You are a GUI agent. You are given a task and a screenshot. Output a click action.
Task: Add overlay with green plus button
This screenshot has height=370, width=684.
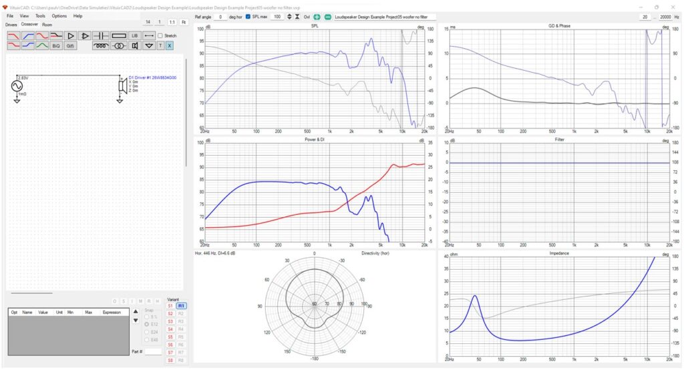click(x=317, y=17)
